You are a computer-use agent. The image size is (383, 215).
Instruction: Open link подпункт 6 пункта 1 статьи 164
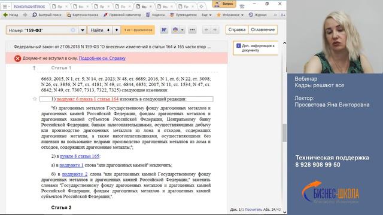click(87, 99)
